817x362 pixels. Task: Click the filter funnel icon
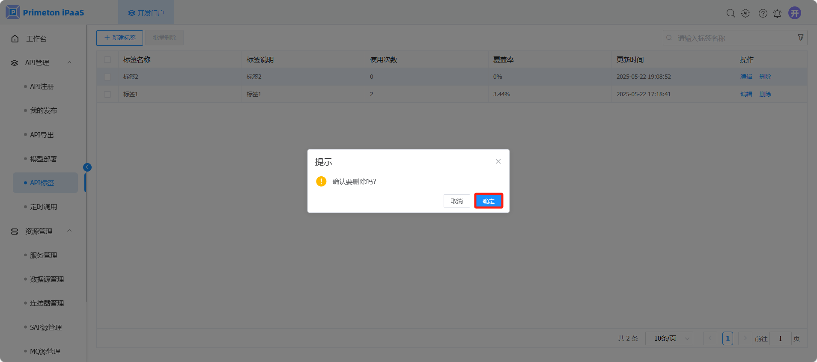(x=800, y=38)
